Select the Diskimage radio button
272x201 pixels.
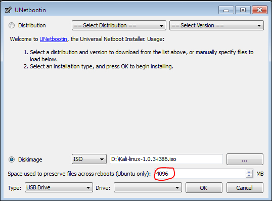click(12, 159)
